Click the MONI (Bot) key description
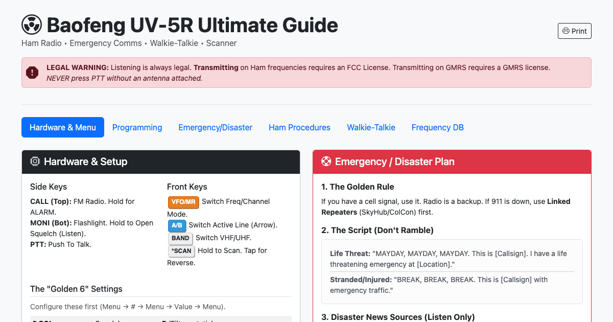The height and width of the screenshot is (322, 613). (x=91, y=228)
